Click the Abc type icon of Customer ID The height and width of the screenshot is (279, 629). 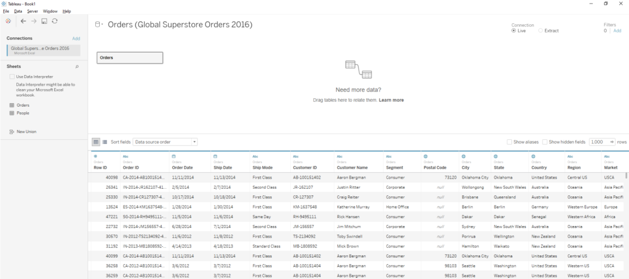[296, 156]
